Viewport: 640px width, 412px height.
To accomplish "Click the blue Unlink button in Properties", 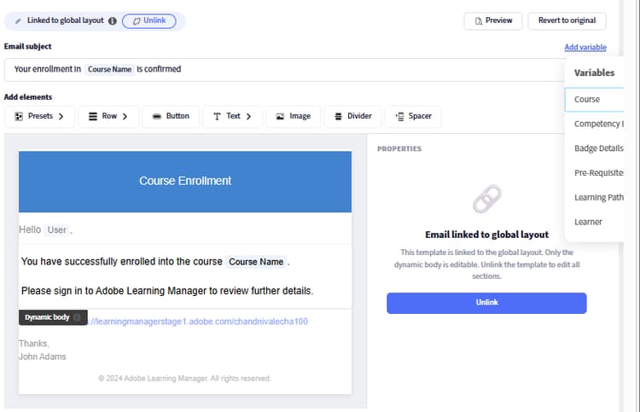I will [x=486, y=303].
